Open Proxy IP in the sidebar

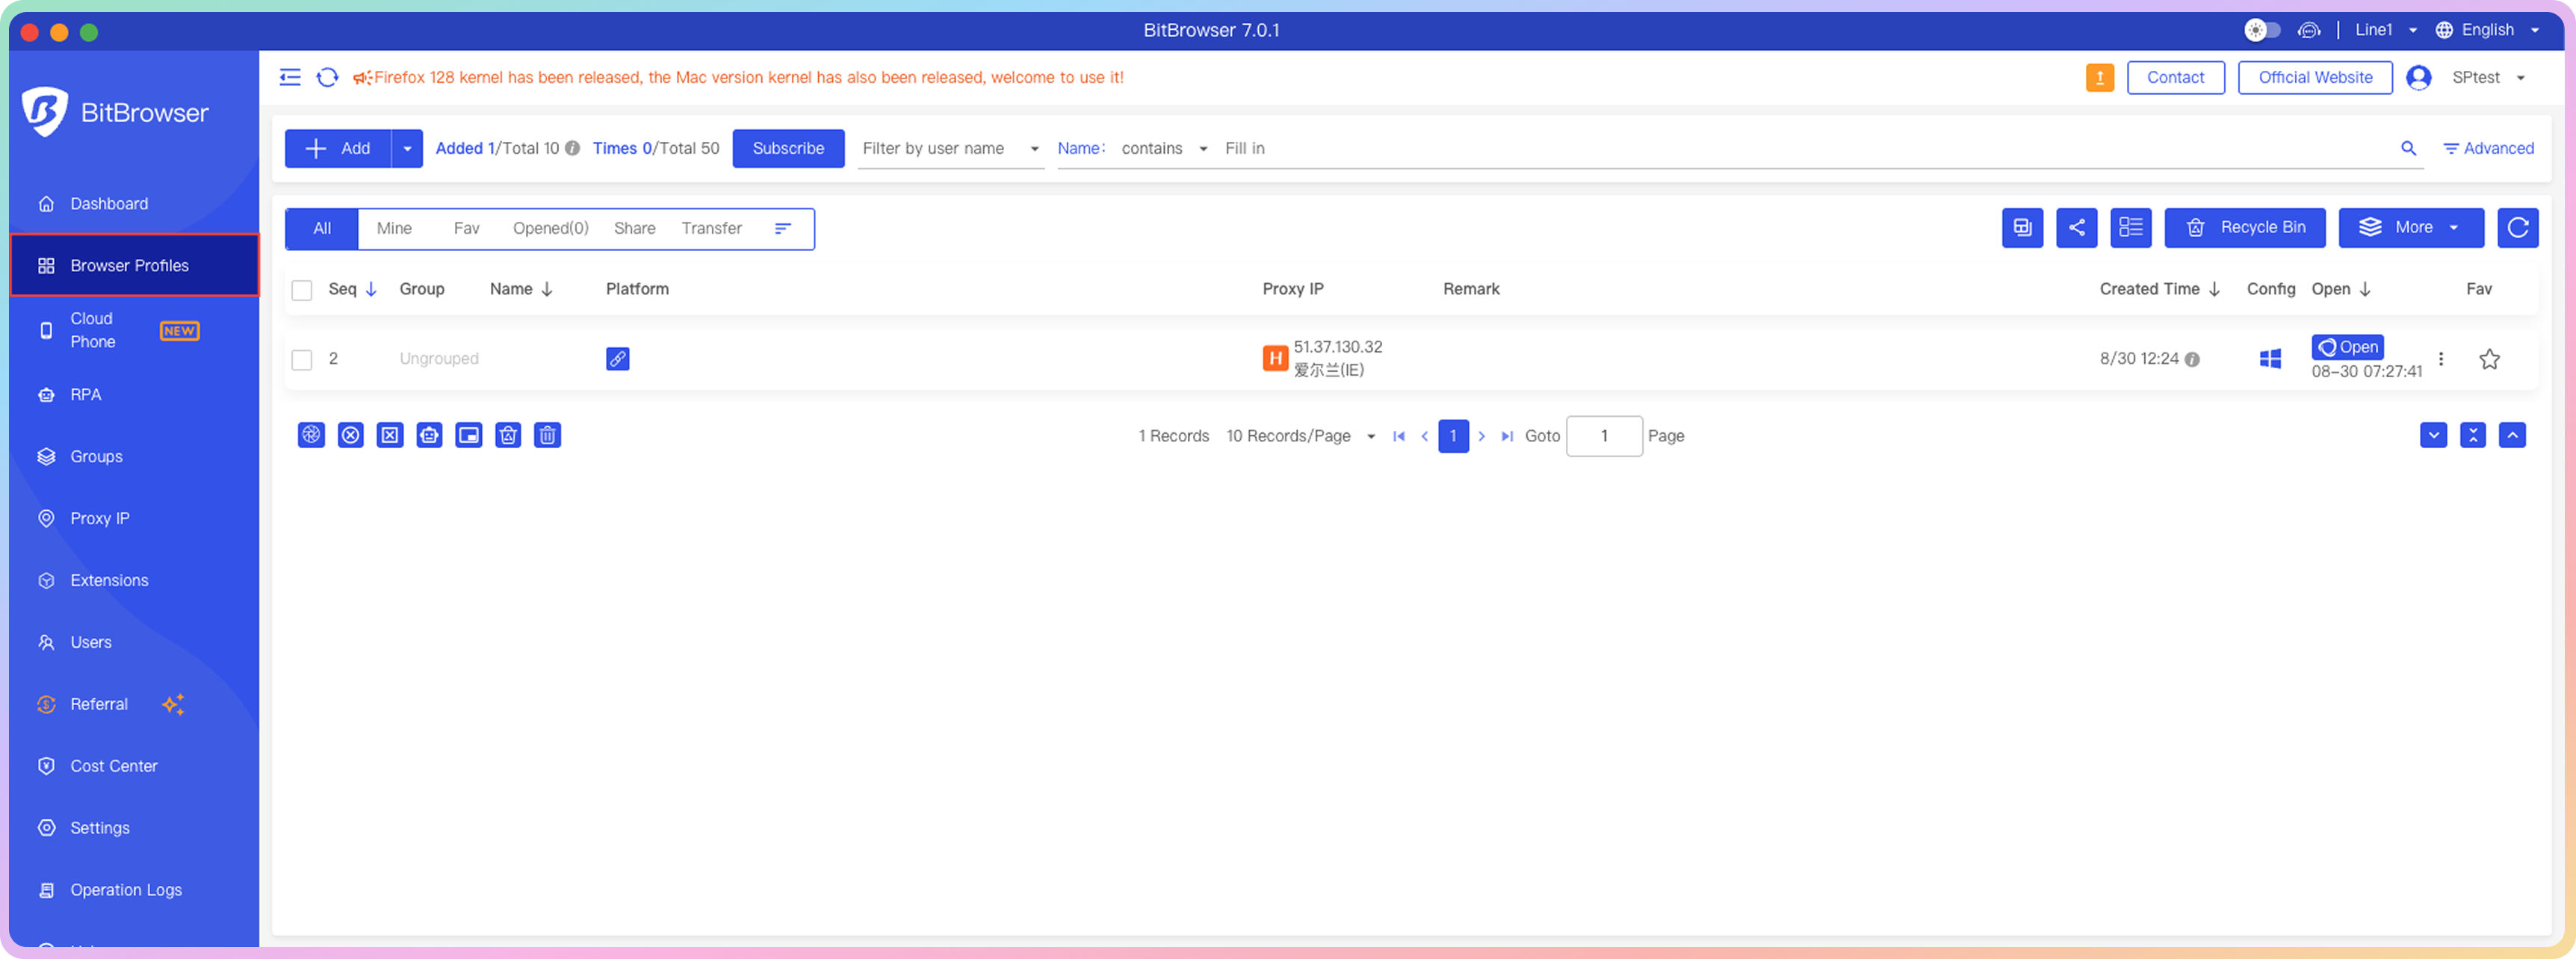[100, 518]
